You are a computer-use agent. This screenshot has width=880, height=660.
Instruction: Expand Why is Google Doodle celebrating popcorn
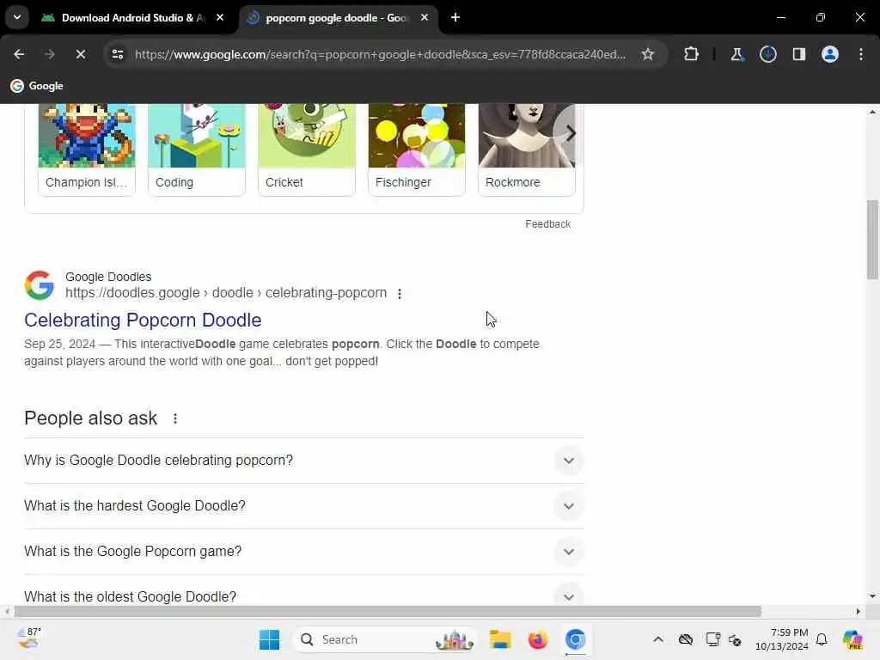(x=304, y=461)
